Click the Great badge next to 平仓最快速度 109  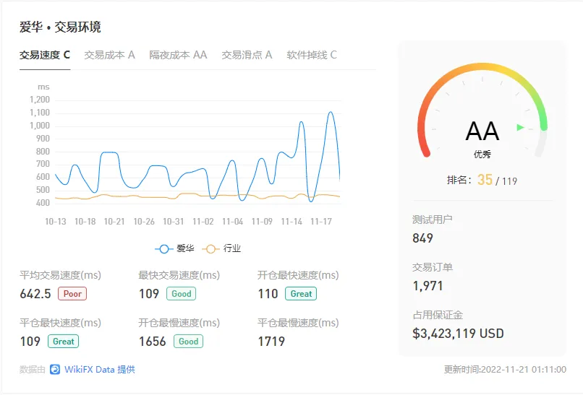63,341
